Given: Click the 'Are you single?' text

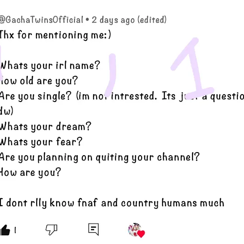Looking at the screenshot, I should coord(35,96).
